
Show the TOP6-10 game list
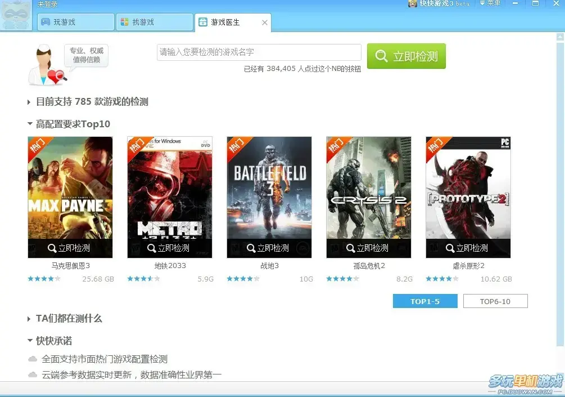(495, 301)
